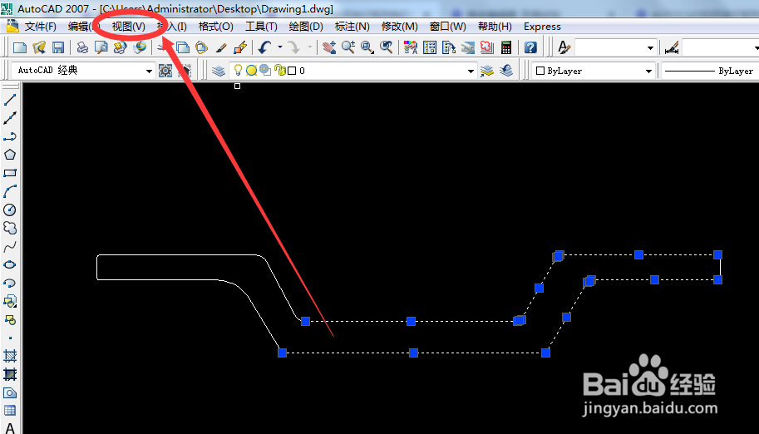Click Make Object's Layer Current icon
The height and width of the screenshot is (434, 759).
click(486, 71)
